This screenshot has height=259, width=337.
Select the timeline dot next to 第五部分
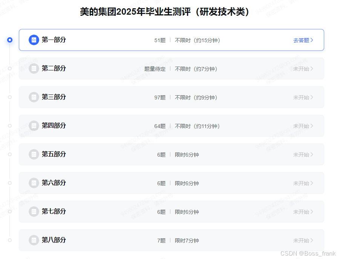(10, 154)
